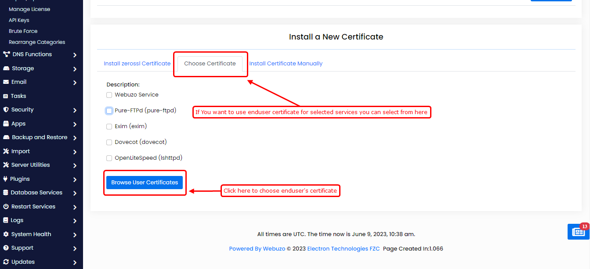Expand the Server Utilities chevron
Image resolution: width=590 pixels, height=269 pixels.
coord(75,165)
